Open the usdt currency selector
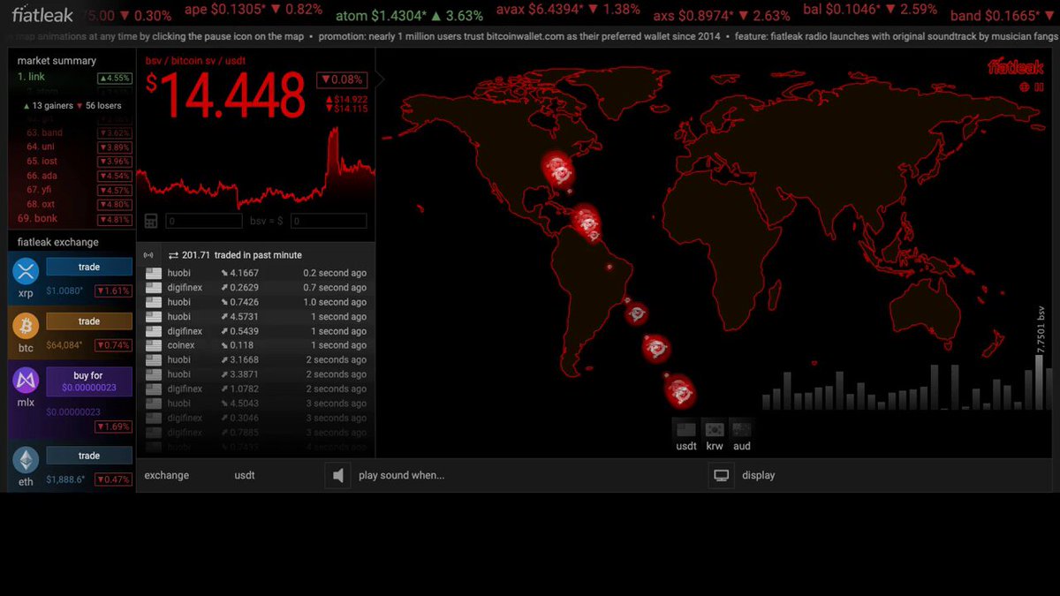The height and width of the screenshot is (596, 1060). 245,475
